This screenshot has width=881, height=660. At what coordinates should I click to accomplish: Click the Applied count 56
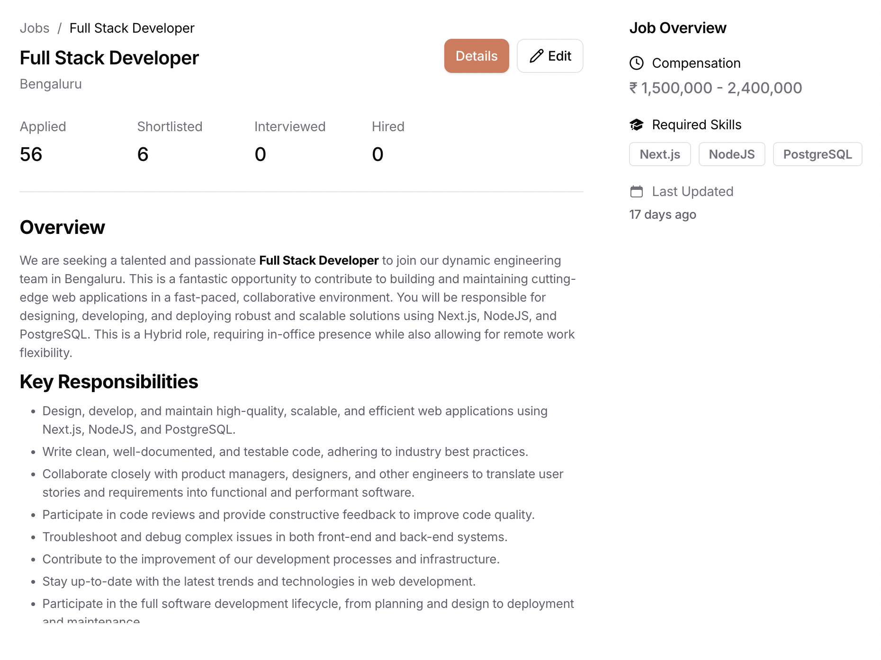pos(31,154)
